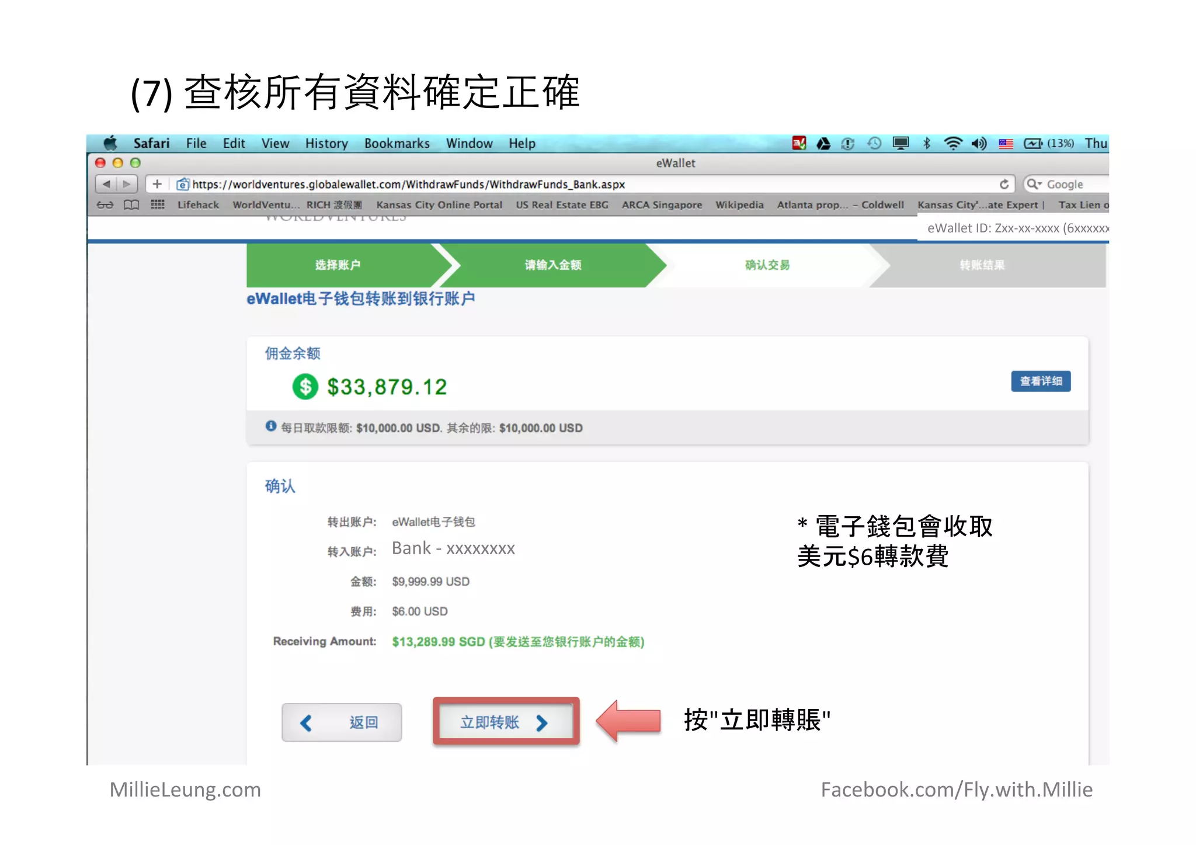
Task: Open the US Real Estate EBG bookmark
Action: click(562, 205)
